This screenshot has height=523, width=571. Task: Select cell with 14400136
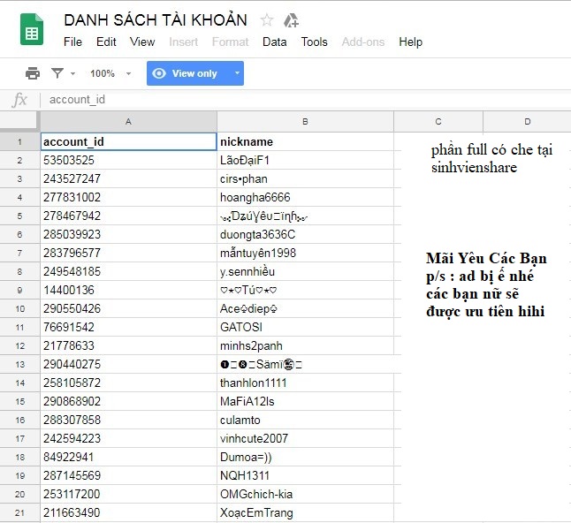tap(128, 290)
